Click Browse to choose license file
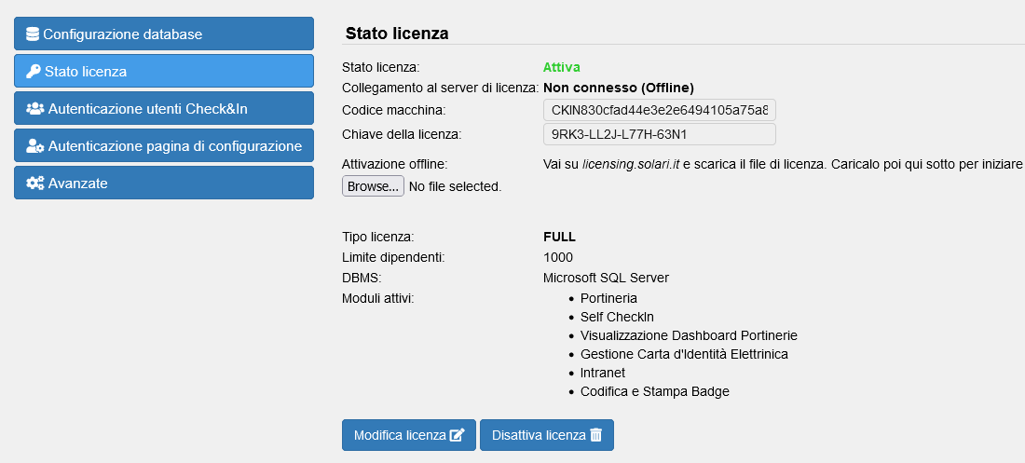1025x463 pixels. (x=373, y=186)
